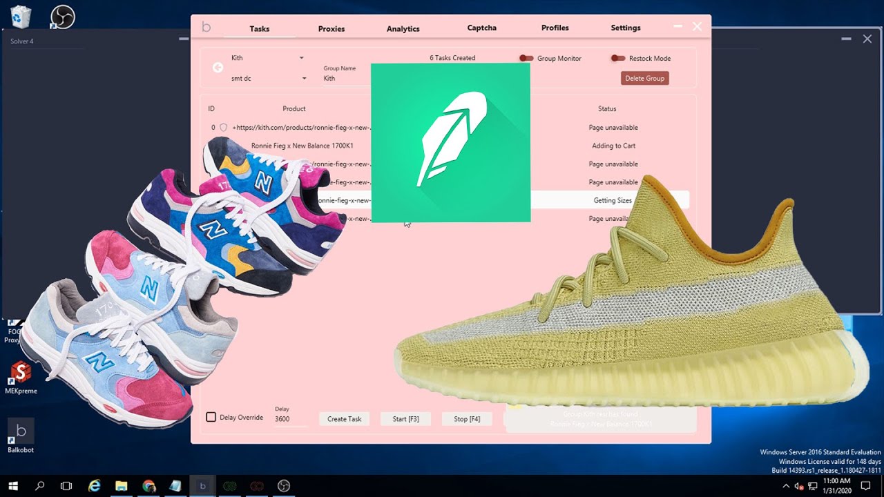The image size is (884, 497).
Task: Click the Stop [F4] button
Action: pos(467,419)
